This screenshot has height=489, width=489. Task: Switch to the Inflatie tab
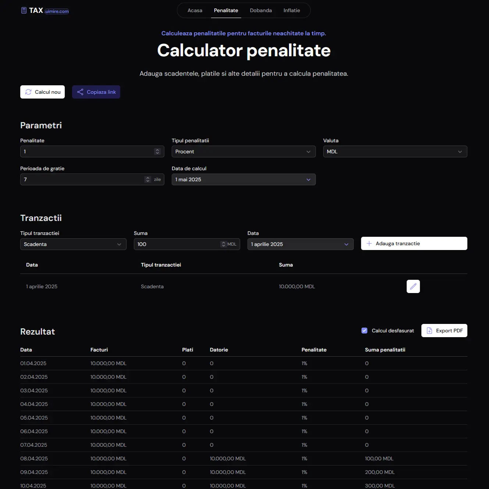(292, 10)
